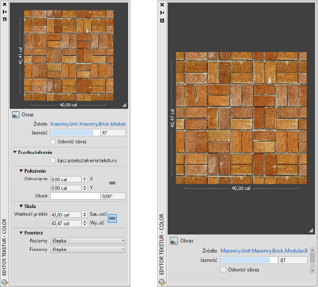Open the Poziomy repeat dropdown

[x=88, y=241]
